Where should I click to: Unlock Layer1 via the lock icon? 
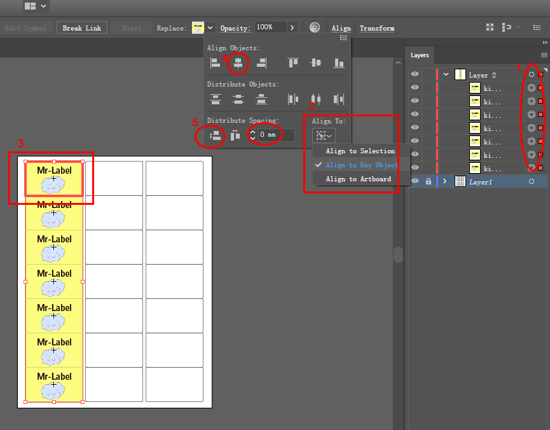[x=429, y=181]
